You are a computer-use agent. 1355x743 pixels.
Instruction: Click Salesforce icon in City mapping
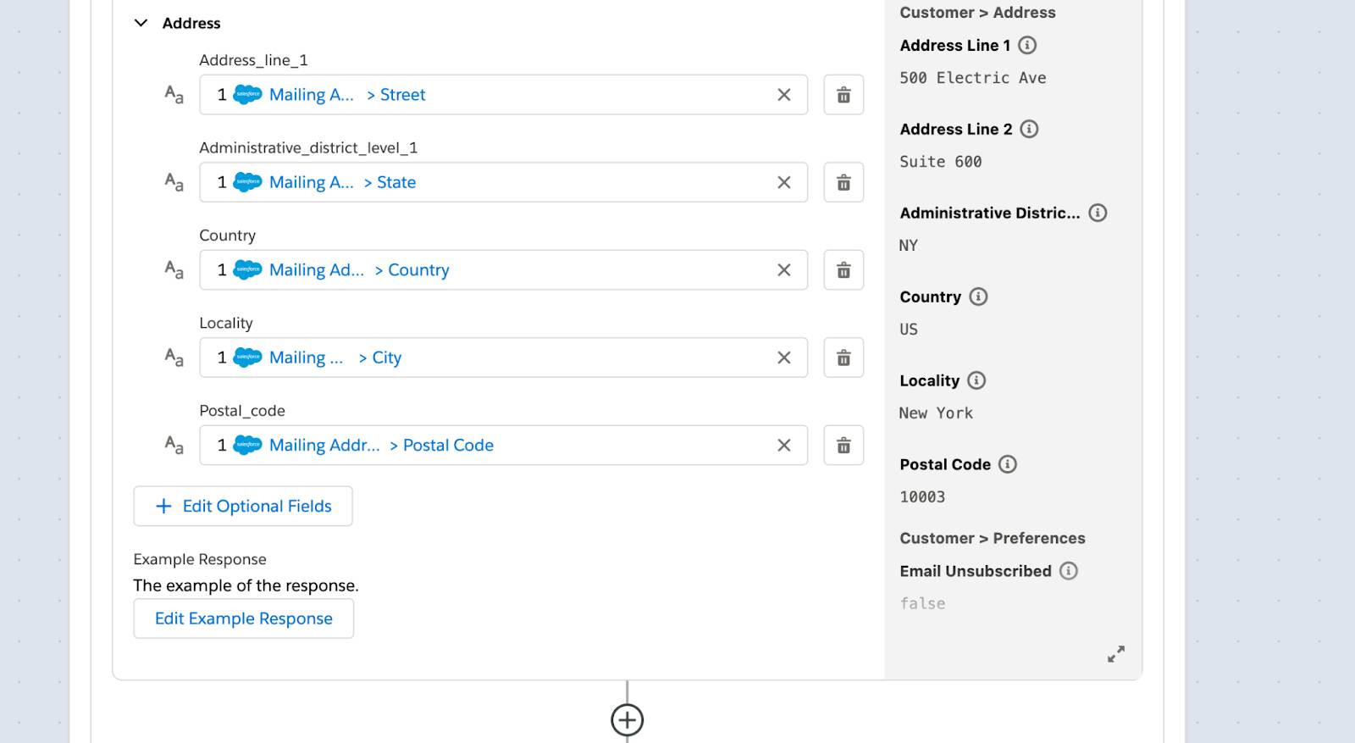pyautogui.click(x=247, y=358)
